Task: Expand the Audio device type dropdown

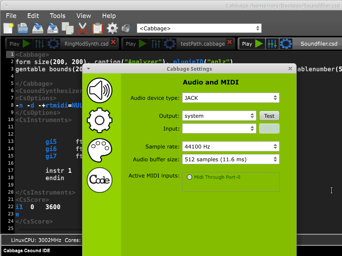Action: 230,98
